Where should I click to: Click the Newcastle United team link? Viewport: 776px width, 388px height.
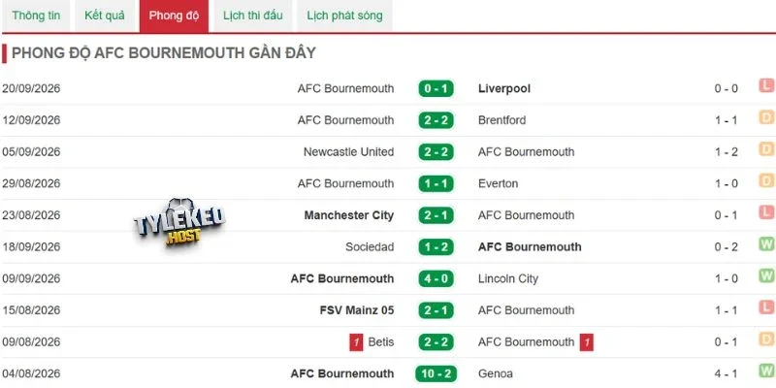tap(348, 152)
